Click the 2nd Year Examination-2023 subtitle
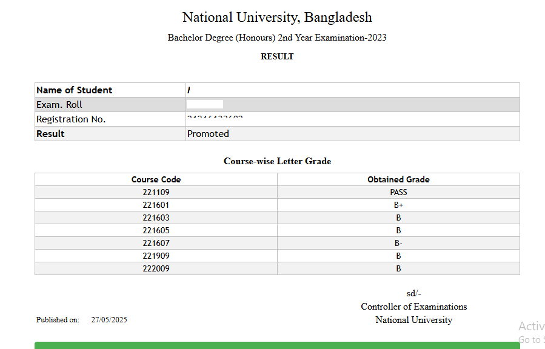This screenshot has height=349, width=545. pyautogui.click(x=277, y=38)
